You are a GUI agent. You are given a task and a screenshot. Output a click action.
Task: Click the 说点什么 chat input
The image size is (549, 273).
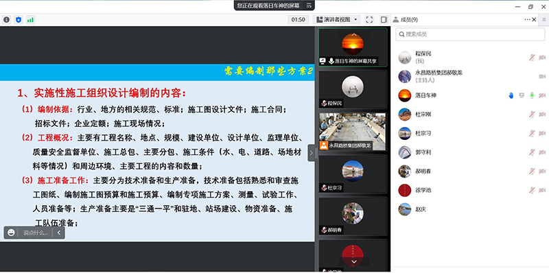(x=36, y=233)
